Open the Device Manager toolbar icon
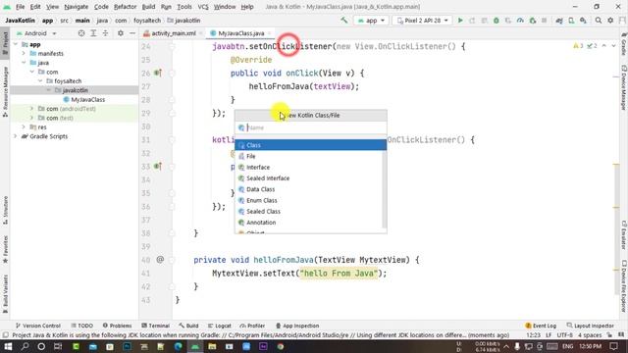 [x=571, y=20]
